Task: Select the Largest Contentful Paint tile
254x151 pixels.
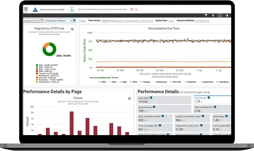Action: tap(192, 118)
